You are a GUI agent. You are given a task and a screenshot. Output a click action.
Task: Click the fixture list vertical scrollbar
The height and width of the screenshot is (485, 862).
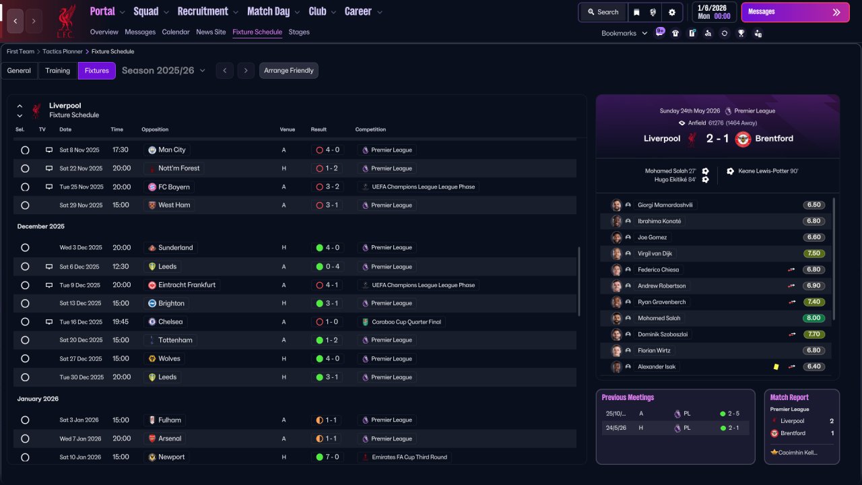pyautogui.click(x=579, y=281)
